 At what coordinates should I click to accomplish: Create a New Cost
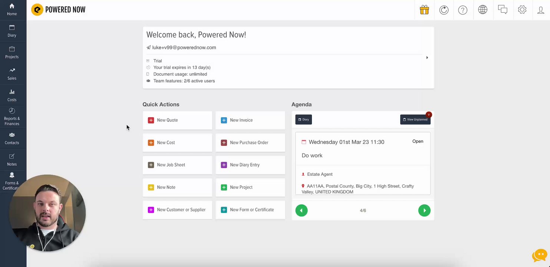(x=177, y=142)
